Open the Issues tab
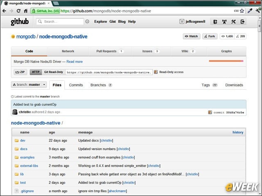Screen dimensions: 262x196 pyautogui.click(x=151, y=51)
